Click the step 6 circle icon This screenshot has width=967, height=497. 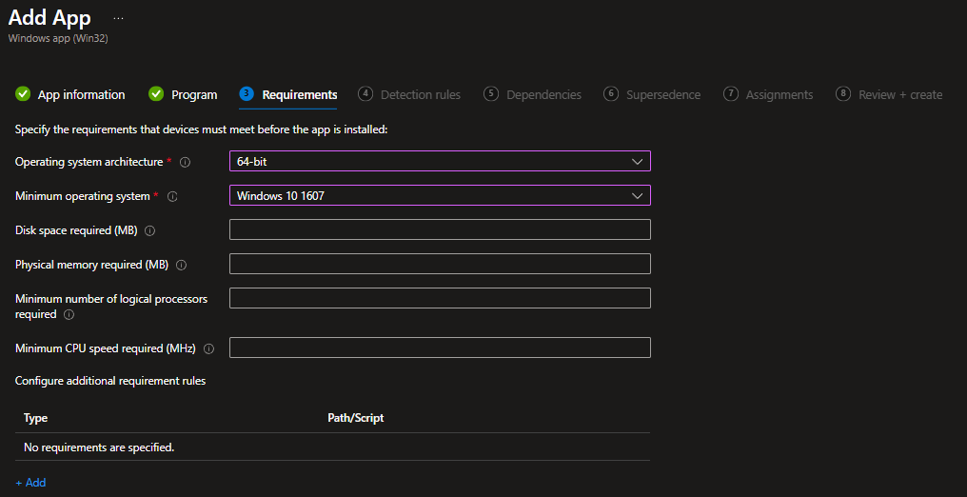610,93
